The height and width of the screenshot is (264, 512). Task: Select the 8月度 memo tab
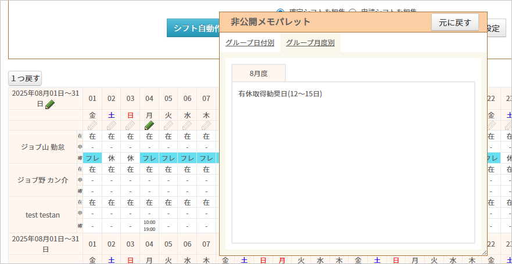[x=258, y=74]
